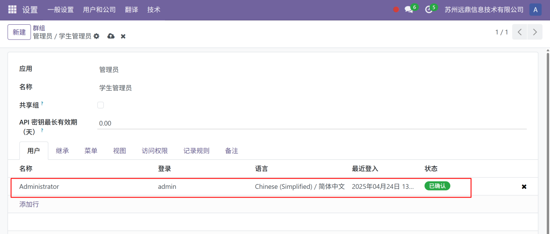Switch to the 继承 tab
This screenshot has height=234, width=550.
pyautogui.click(x=63, y=151)
